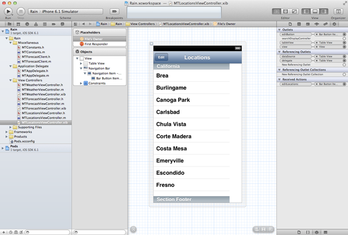Go forward in the editor history
The image size is (348, 235).
[x=90, y=24]
